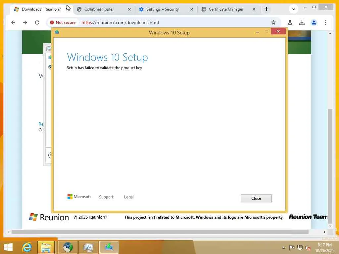This screenshot has width=339, height=254.
Task: Close the Settings – Security tab
Action: [x=192, y=9]
